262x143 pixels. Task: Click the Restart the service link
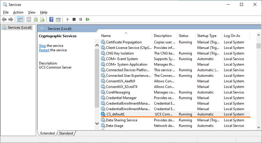pos(44,50)
